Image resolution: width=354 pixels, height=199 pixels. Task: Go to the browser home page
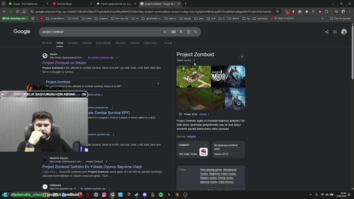24,12
